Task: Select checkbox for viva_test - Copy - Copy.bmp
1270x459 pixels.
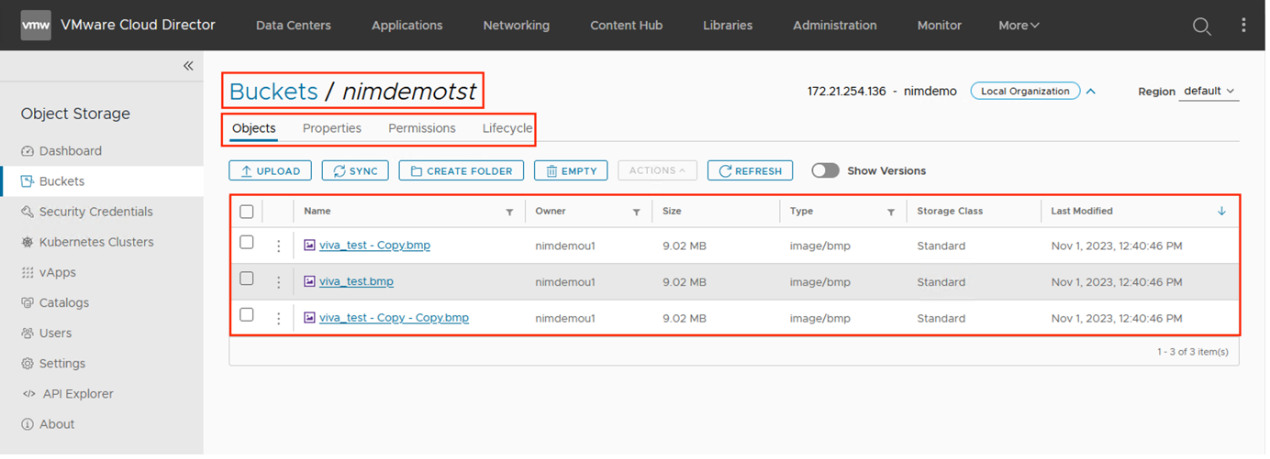Action: pyautogui.click(x=246, y=315)
